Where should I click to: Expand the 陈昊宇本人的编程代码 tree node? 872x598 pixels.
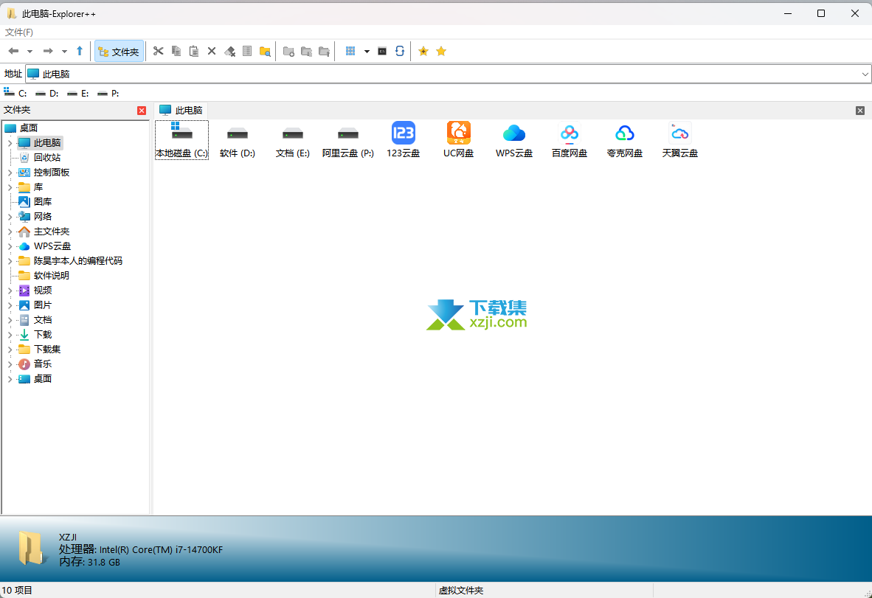coord(10,260)
